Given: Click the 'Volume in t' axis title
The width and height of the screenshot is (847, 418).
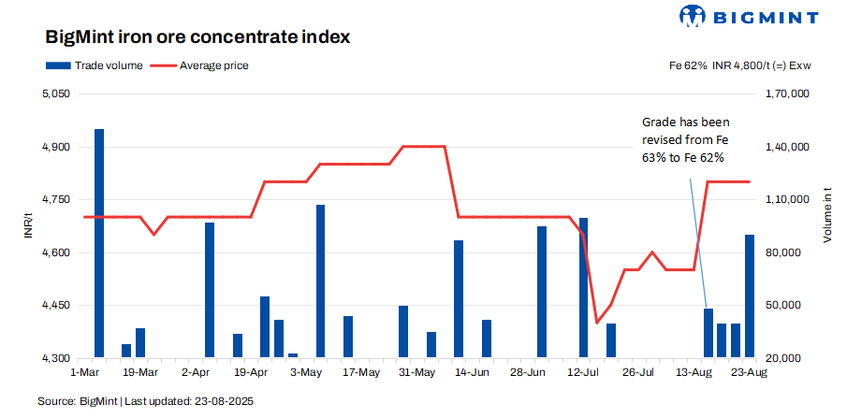Looking at the screenshot, I should coord(827,226).
